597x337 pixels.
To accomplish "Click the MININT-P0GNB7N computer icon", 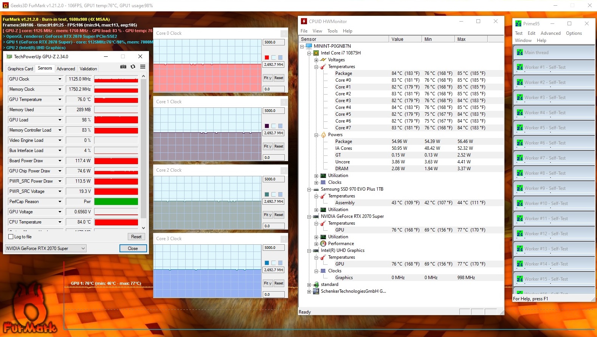I will coord(309,46).
